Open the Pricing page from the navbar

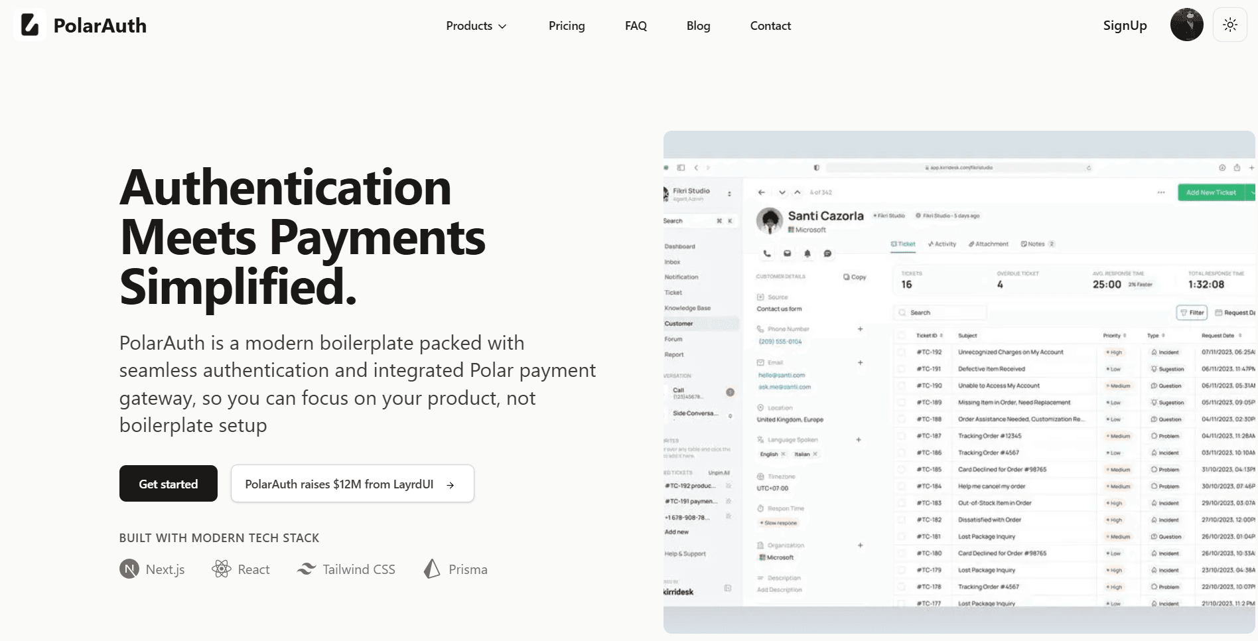coord(566,25)
